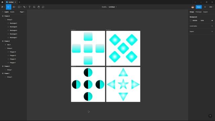
Task: Select the Rectangle shape tool
Action: click(x=19, y=7)
